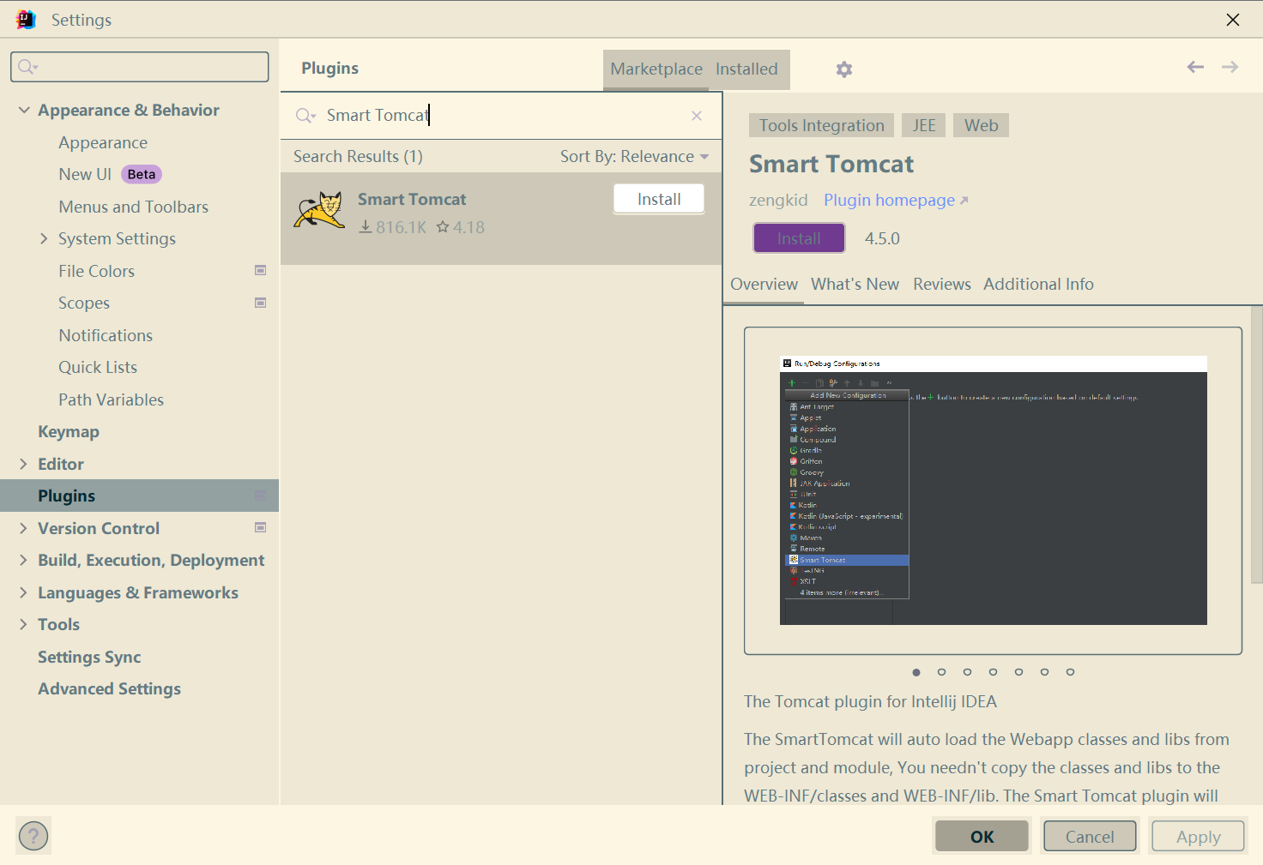Open the Plugin homepage link

point(896,200)
